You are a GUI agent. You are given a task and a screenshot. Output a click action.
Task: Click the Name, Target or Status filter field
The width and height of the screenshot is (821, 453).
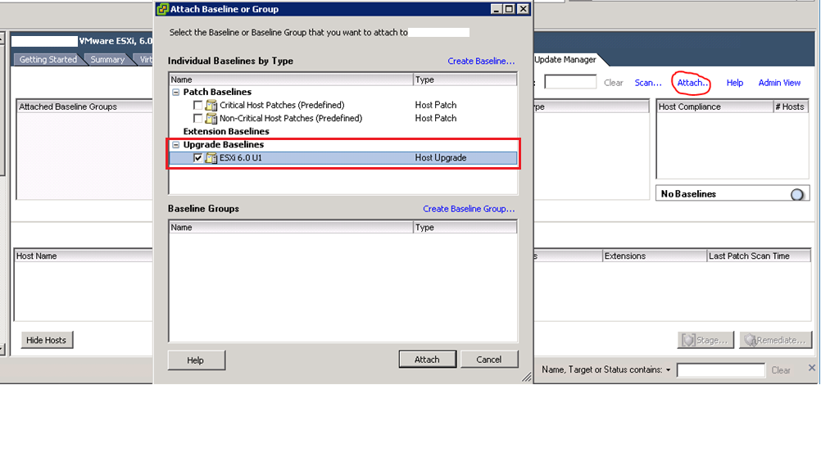pos(720,370)
